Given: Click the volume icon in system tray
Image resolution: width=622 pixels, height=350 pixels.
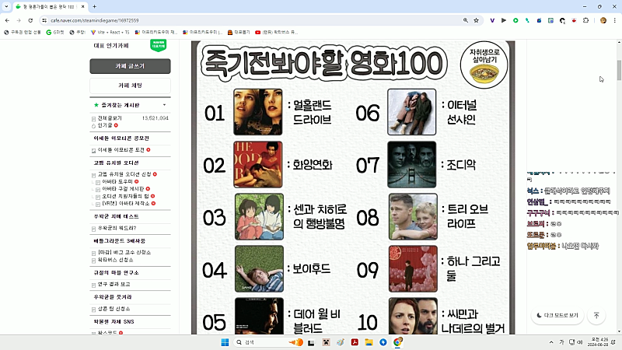Looking at the screenshot, I should tap(580, 342).
